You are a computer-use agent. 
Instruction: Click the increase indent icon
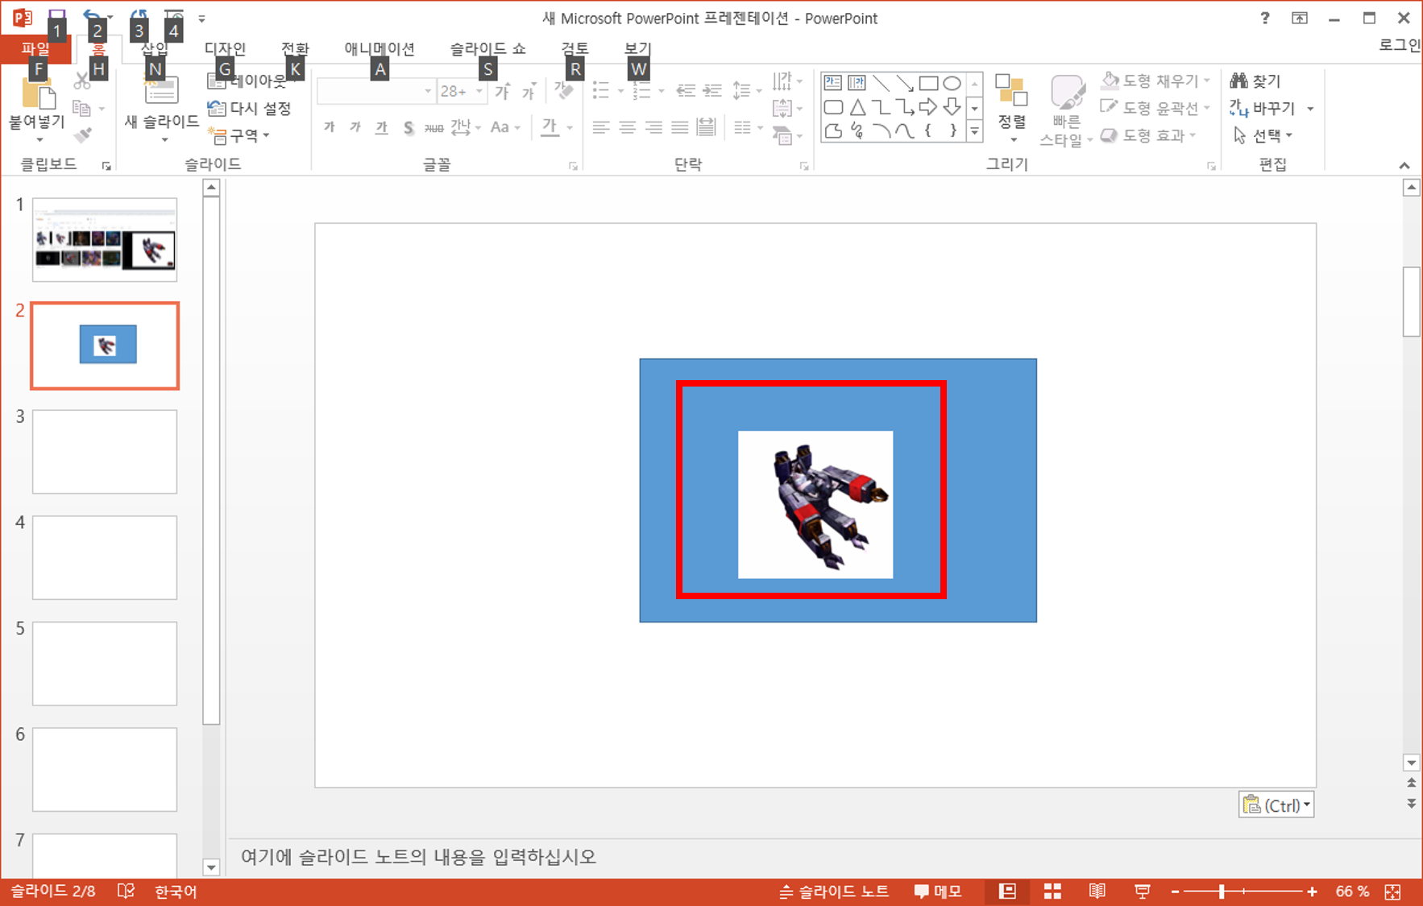point(712,90)
